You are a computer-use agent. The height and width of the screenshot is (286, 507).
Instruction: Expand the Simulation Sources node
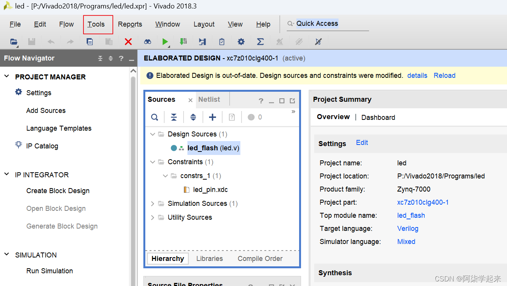point(152,204)
